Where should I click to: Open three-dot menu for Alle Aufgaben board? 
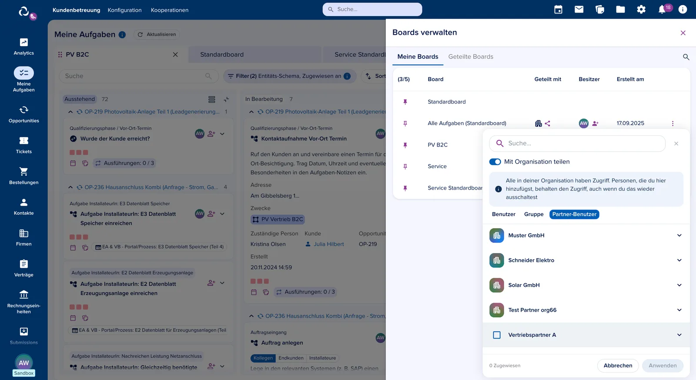point(673,123)
